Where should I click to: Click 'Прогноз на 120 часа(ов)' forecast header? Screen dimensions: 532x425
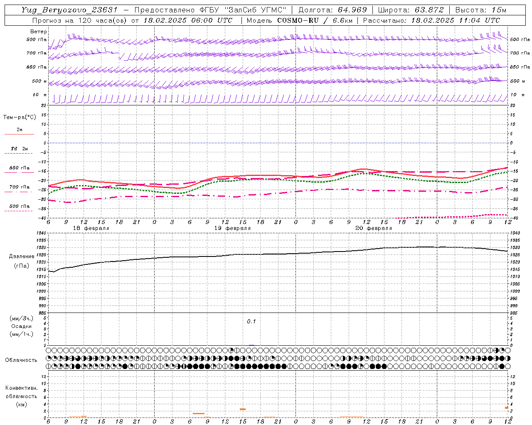[80, 20]
